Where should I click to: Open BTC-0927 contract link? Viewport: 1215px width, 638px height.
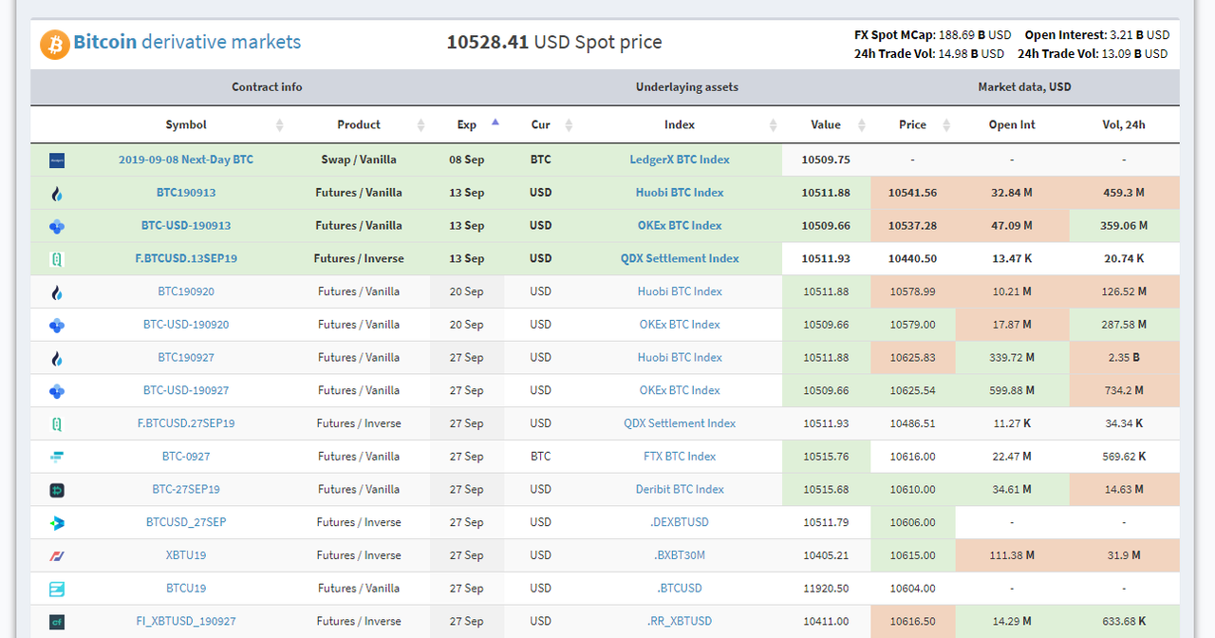coord(186,457)
